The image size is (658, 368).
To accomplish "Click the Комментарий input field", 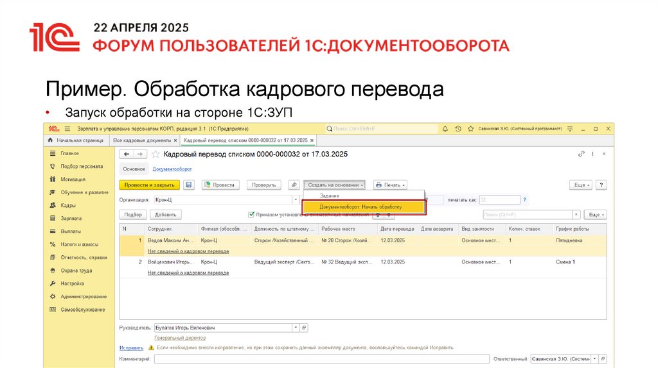I will 321,359.
